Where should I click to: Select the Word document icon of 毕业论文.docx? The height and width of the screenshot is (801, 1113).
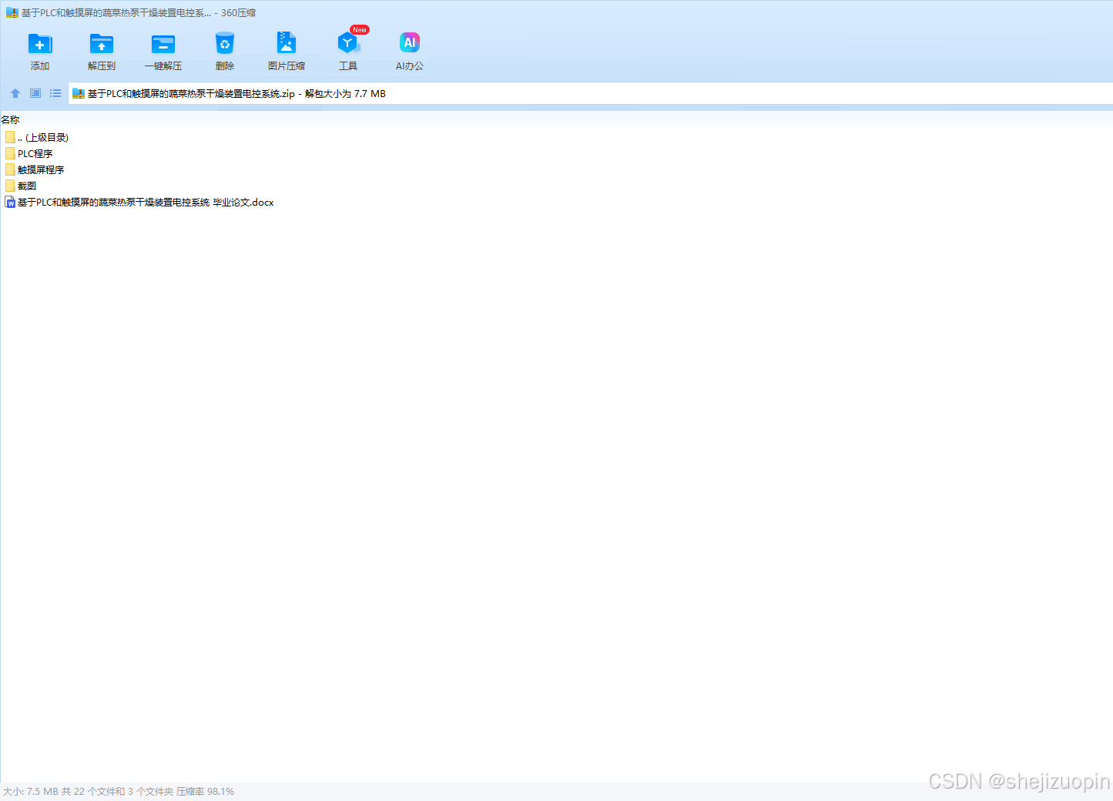[10, 202]
